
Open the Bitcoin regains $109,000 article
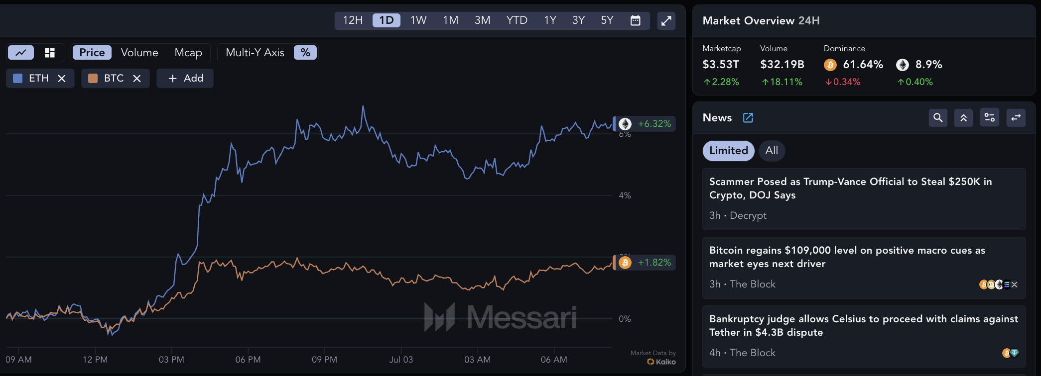click(x=864, y=268)
